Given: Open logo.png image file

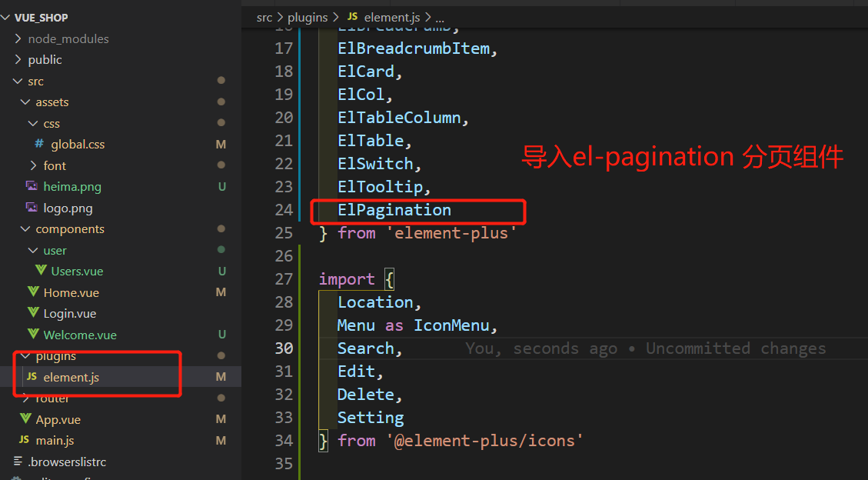Looking at the screenshot, I should (68, 208).
